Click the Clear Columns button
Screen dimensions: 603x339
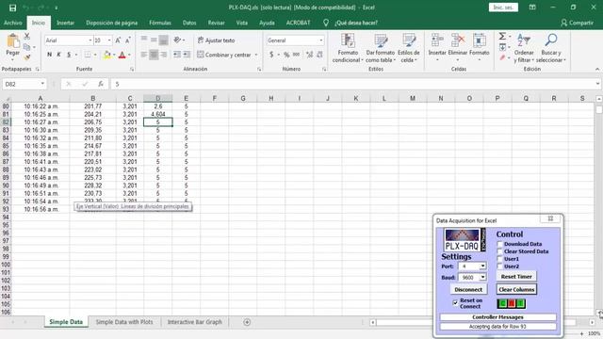click(x=516, y=289)
